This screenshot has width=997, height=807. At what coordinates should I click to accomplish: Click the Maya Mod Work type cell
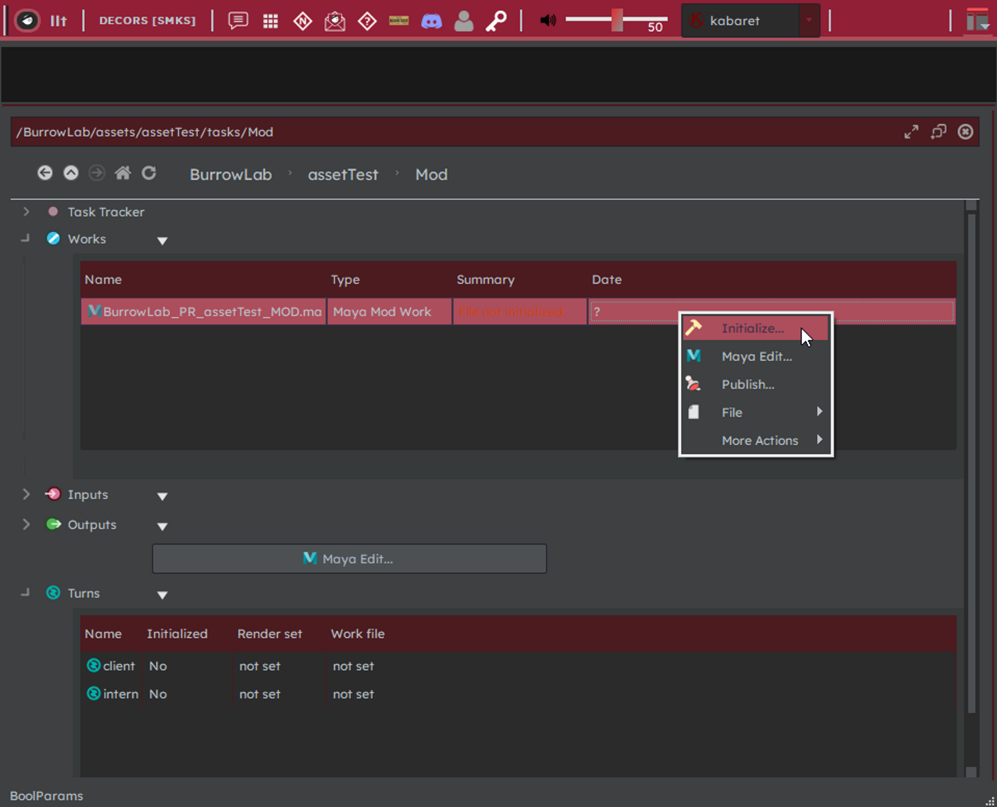[x=389, y=312]
